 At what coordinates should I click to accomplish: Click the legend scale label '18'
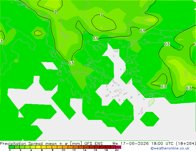point(106,150)
